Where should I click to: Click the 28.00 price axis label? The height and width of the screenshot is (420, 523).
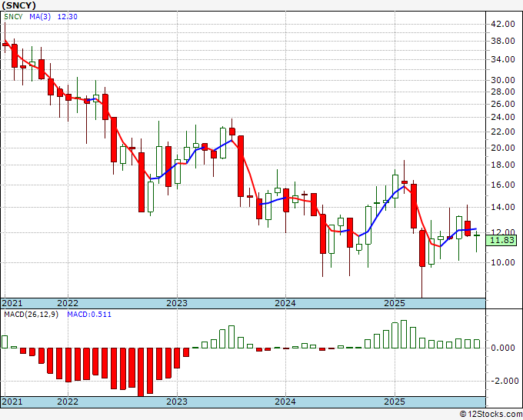(503, 92)
